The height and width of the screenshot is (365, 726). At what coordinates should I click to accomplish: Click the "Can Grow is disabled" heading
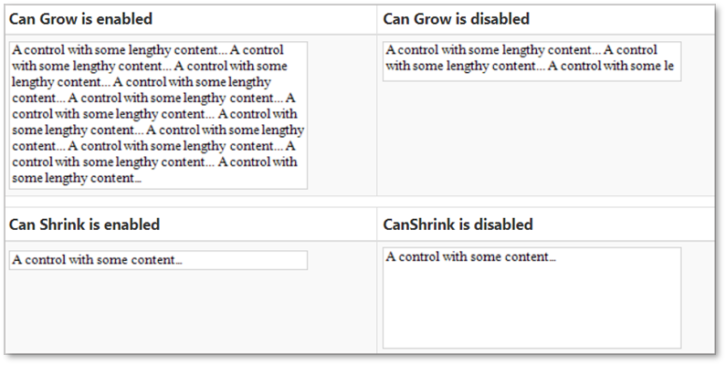coord(456,19)
